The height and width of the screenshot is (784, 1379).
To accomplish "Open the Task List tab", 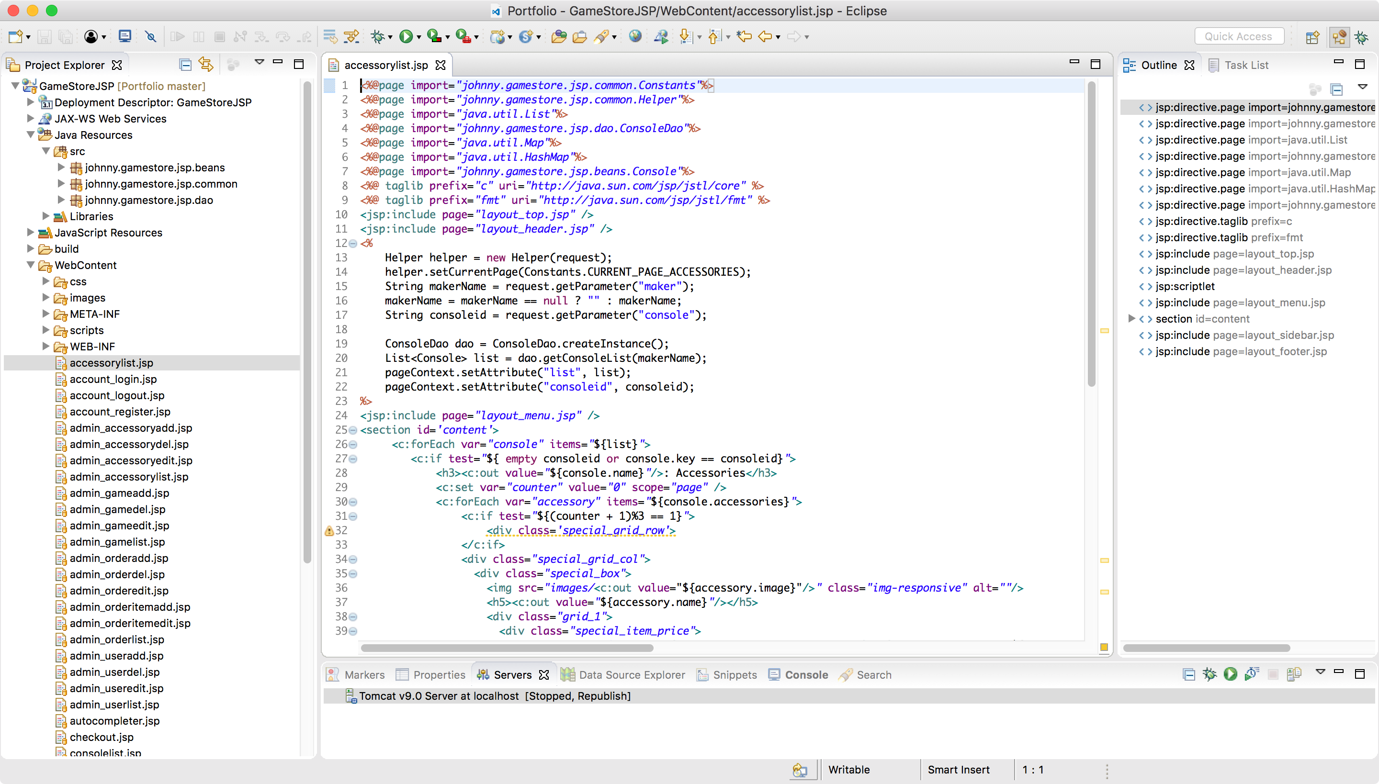I will tap(1238, 65).
